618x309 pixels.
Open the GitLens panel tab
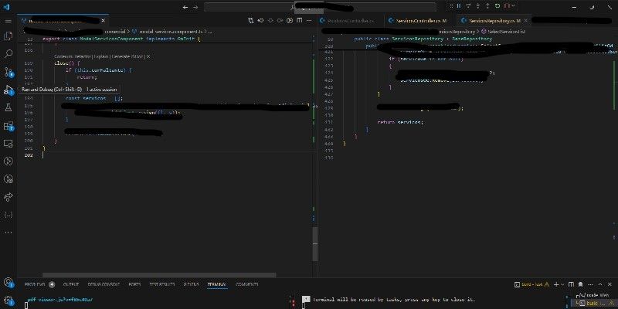coord(191,284)
